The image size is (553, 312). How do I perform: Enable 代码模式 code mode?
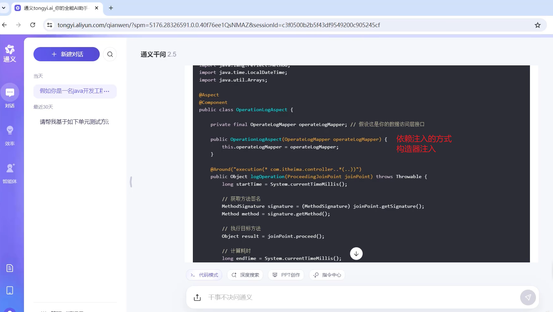(x=204, y=275)
